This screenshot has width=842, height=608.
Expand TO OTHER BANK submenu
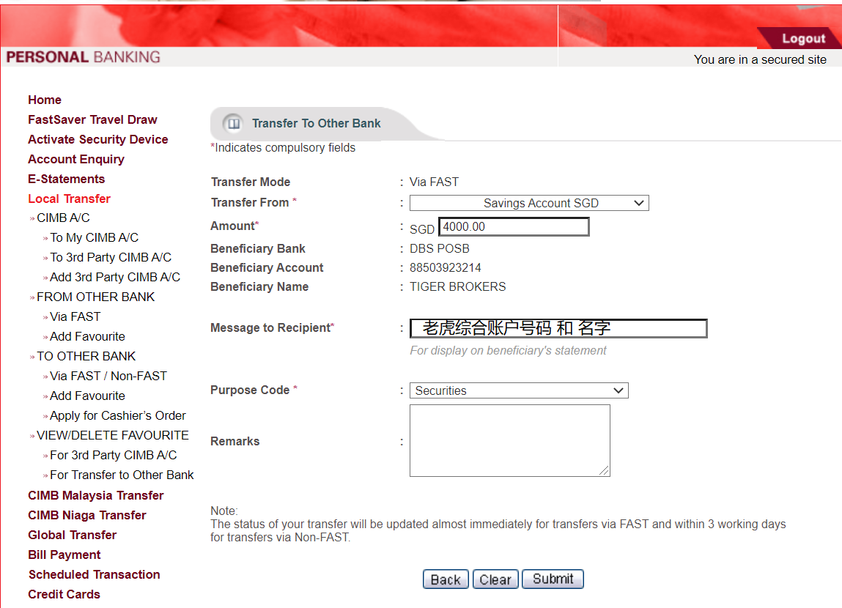[x=86, y=356]
